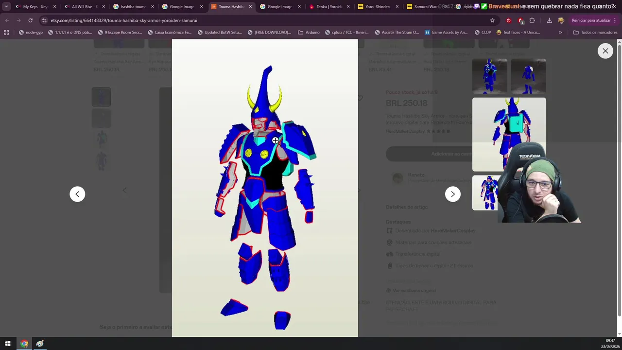Zoom into the main blue armor image
Image resolution: width=622 pixels, height=350 pixels.
(x=265, y=188)
